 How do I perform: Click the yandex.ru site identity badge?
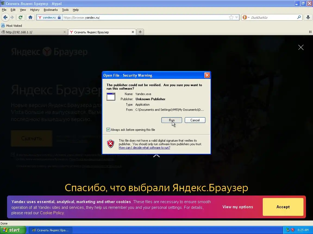tap(49, 17)
